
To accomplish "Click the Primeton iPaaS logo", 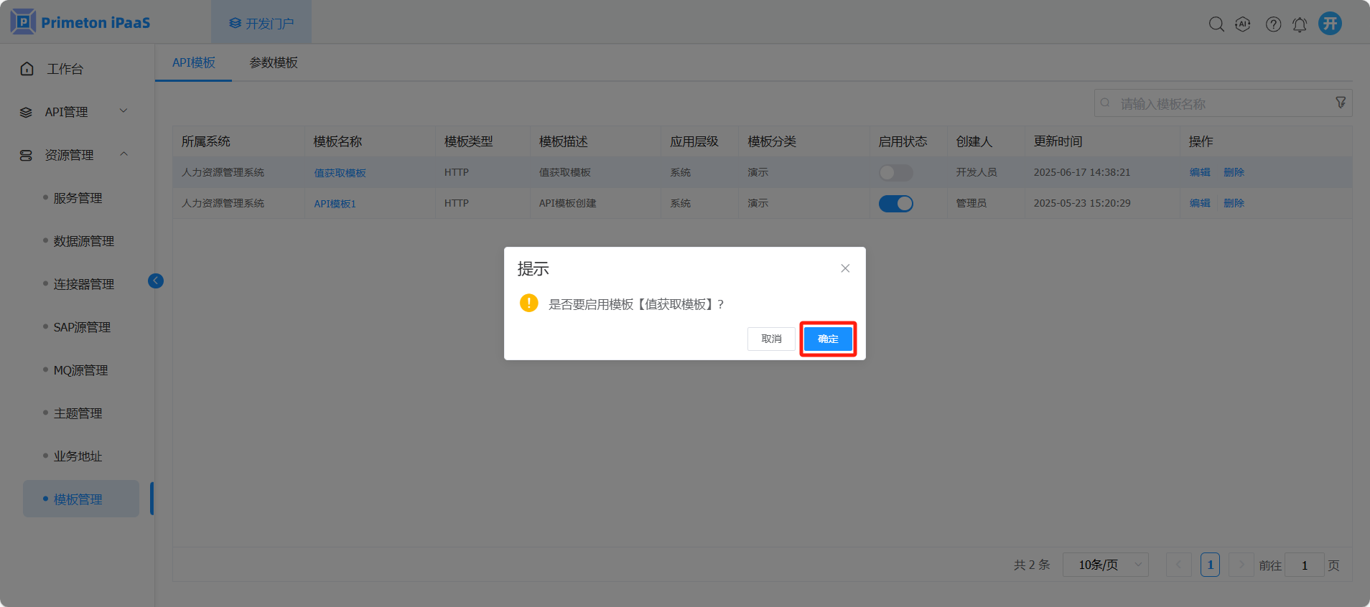I will click(x=80, y=22).
